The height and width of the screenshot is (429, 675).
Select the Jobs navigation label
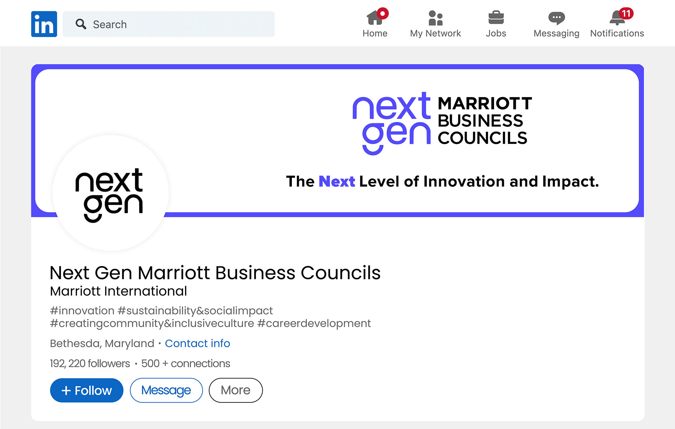496,33
